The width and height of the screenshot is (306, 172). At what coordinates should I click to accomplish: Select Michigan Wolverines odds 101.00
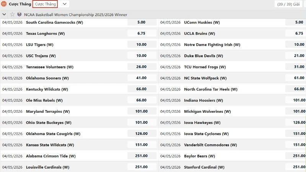coord(296,111)
